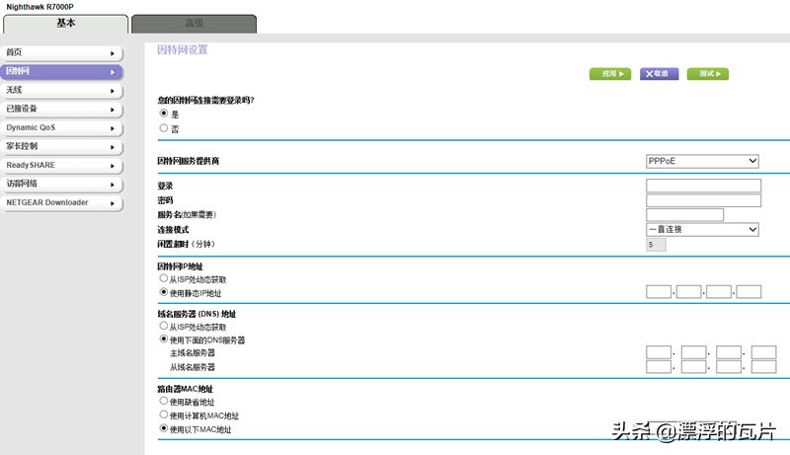Select the 无线 wireless sidebar item

pyautogui.click(x=61, y=90)
